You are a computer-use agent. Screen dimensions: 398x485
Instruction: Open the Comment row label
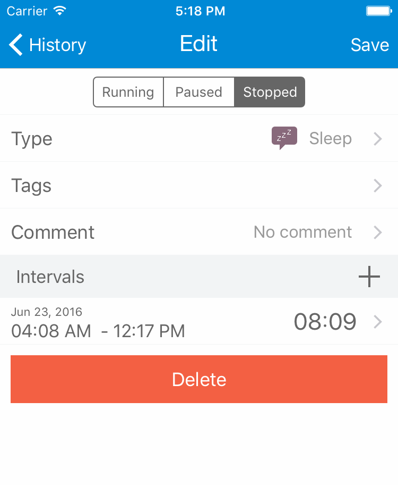[x=53, y=232]
